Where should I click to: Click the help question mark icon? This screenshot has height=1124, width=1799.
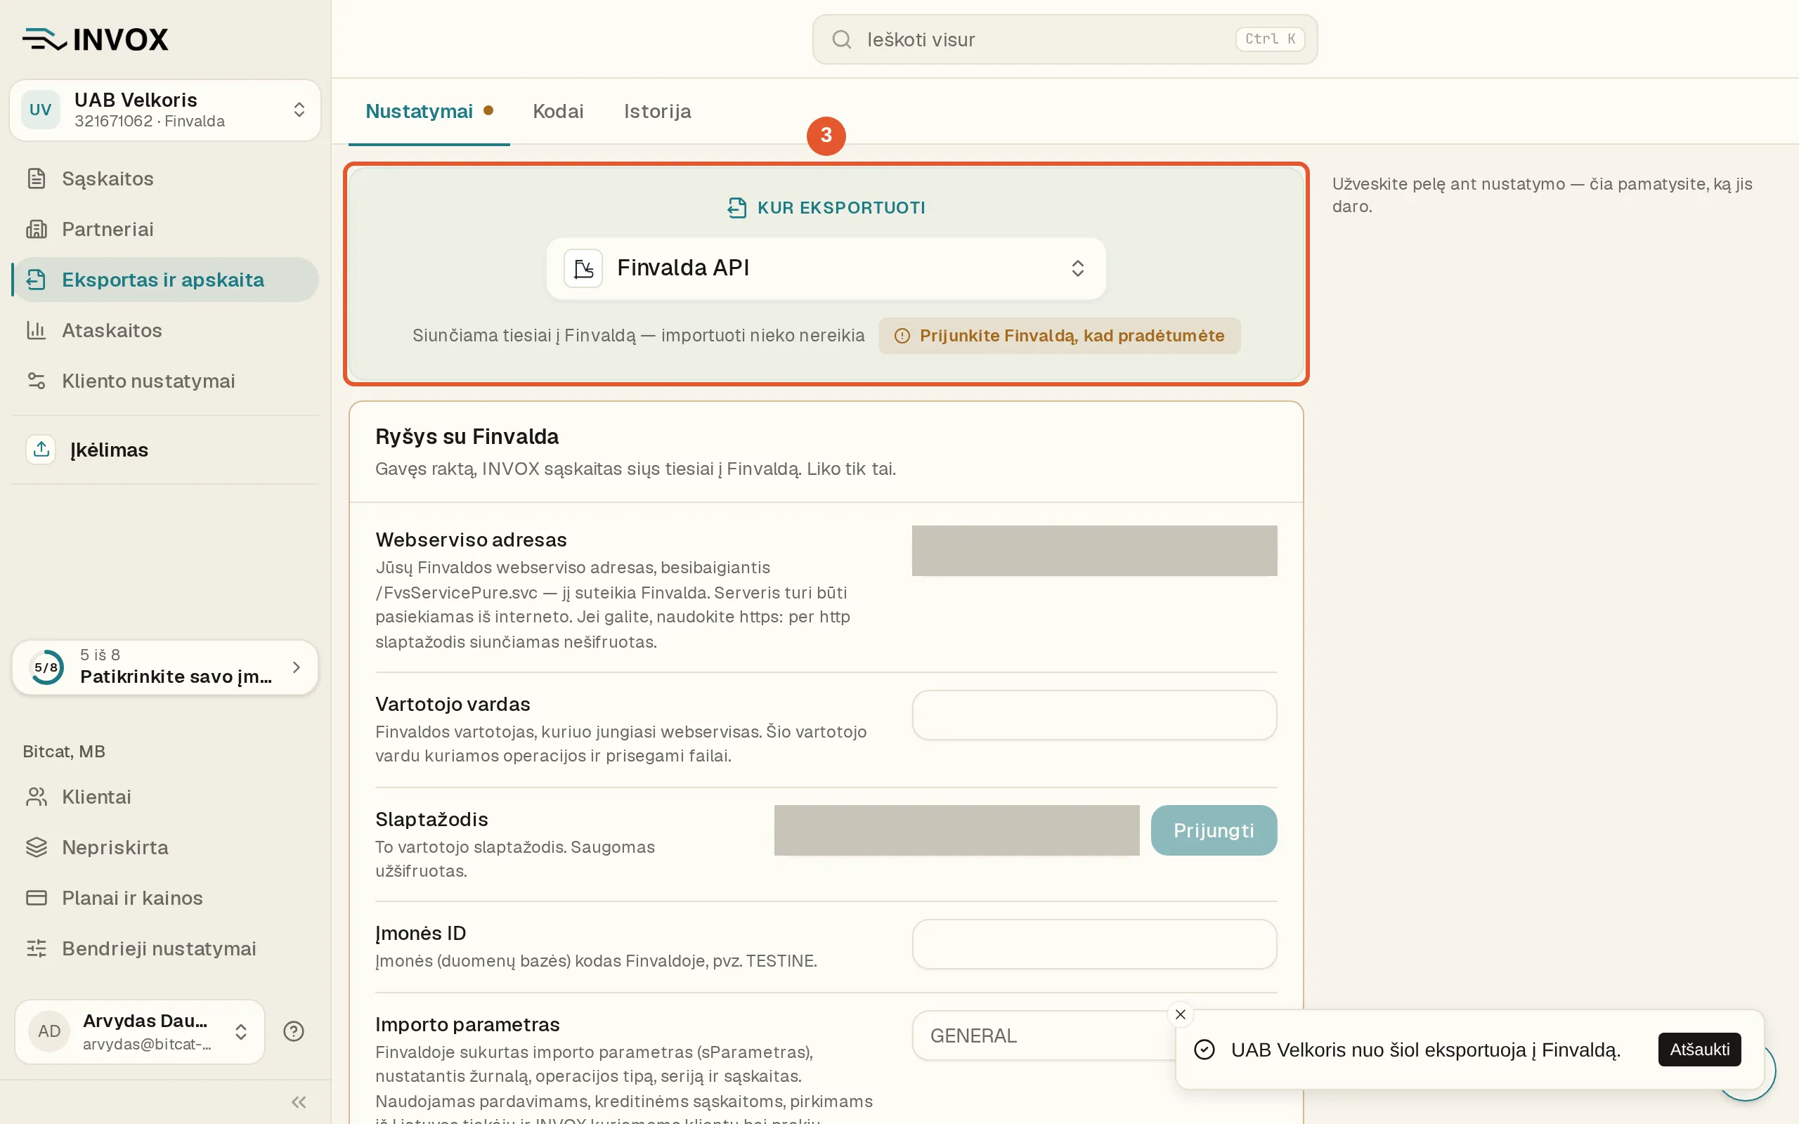tap(294, 1031)
